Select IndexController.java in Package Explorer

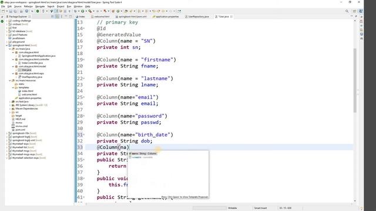tap(32, 63)
